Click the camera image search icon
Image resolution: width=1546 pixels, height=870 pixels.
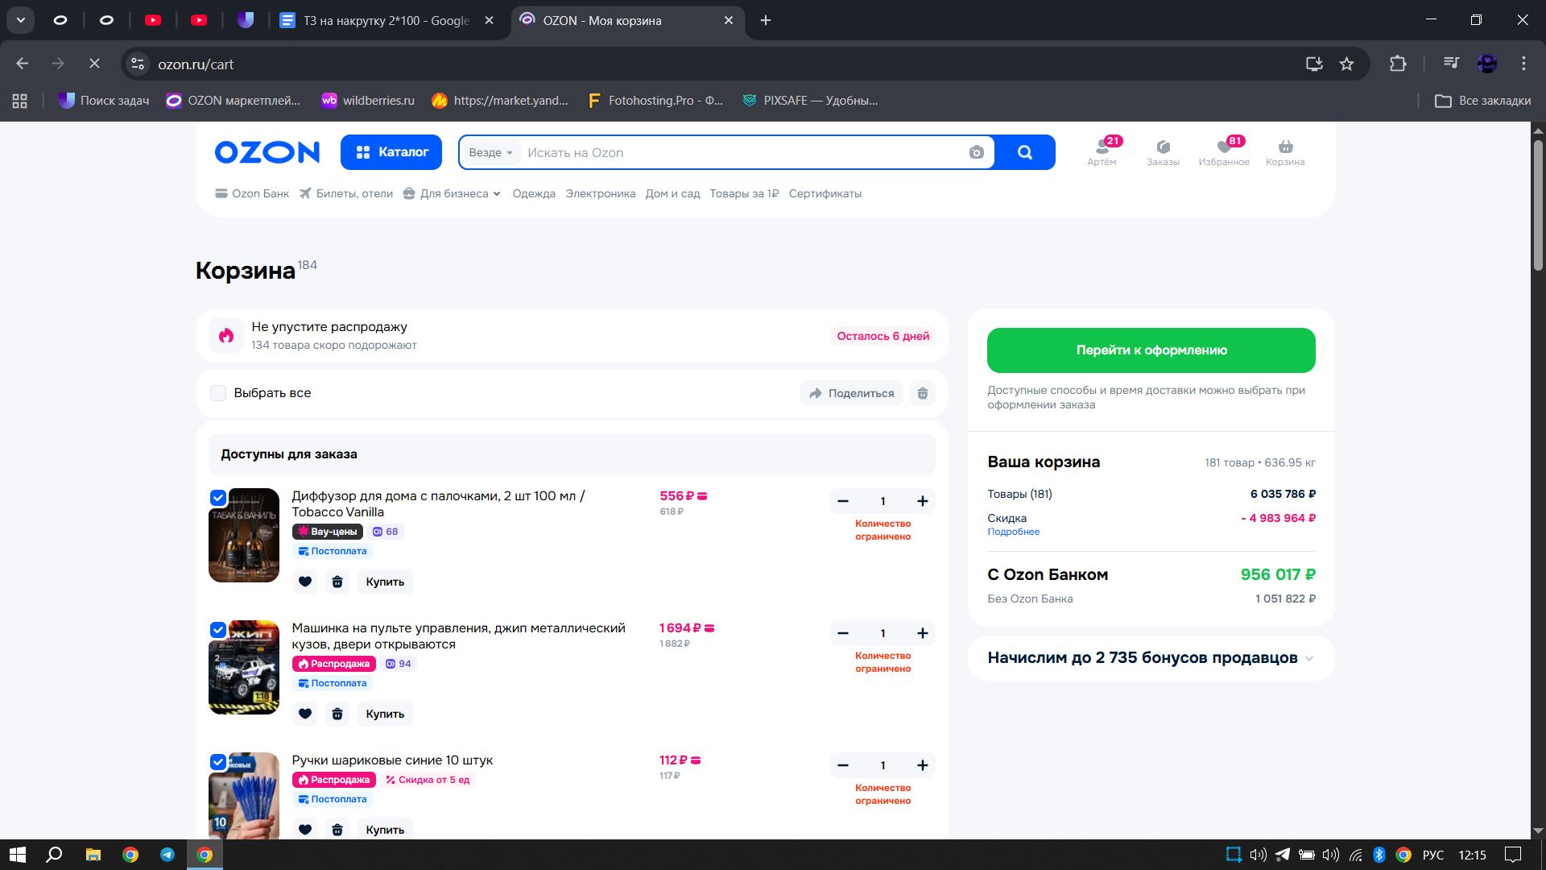(x=976, y=153)
